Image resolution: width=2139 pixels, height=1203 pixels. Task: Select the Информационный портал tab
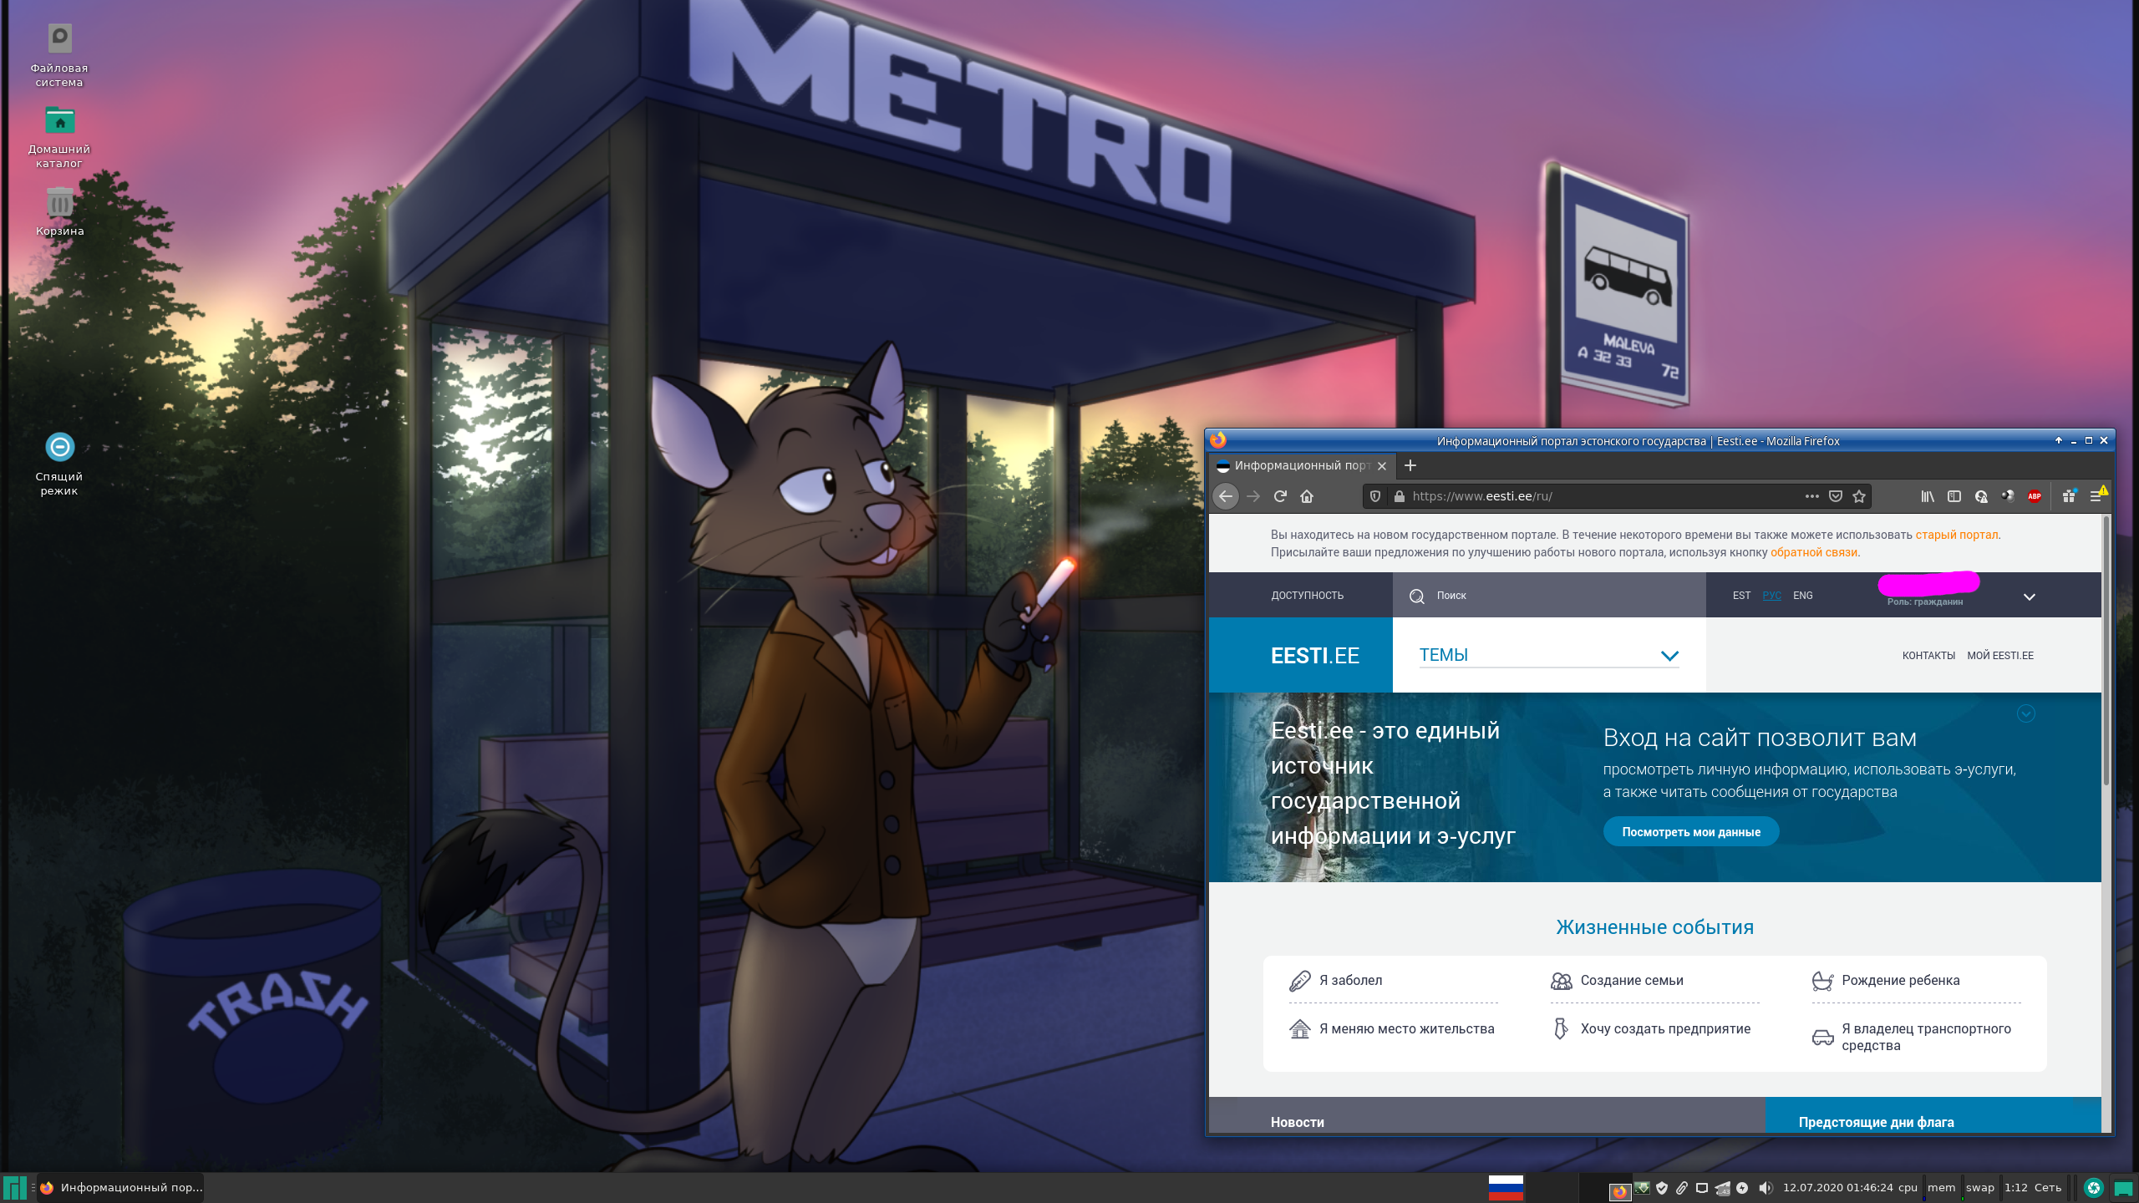(x=1302, y=465)
